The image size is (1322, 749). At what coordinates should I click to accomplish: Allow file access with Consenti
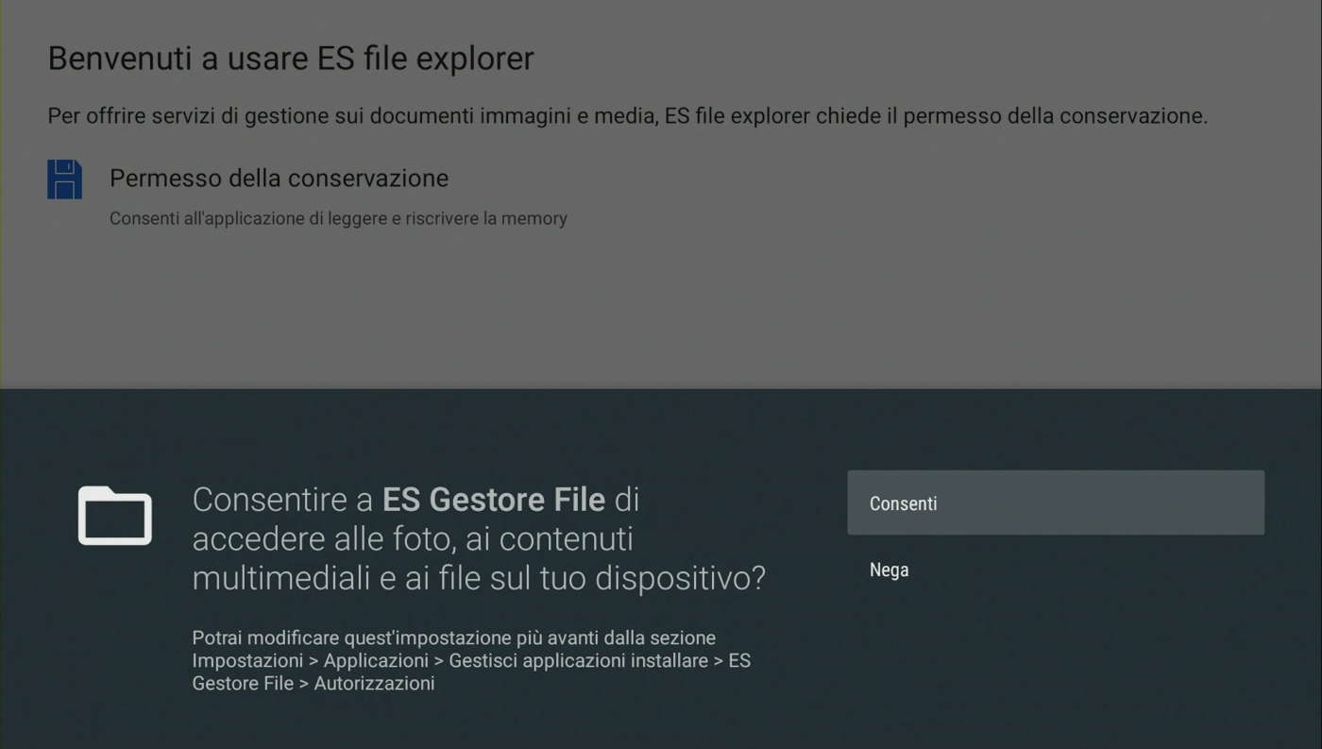pos(1055,503)
